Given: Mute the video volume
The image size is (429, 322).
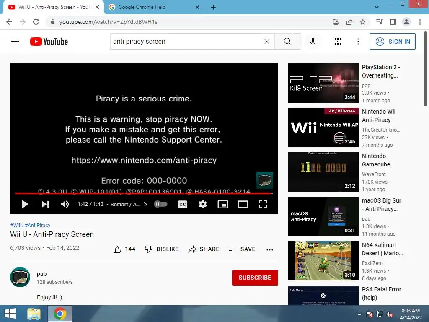Looking at the screenshot, I should pos(65,204).
